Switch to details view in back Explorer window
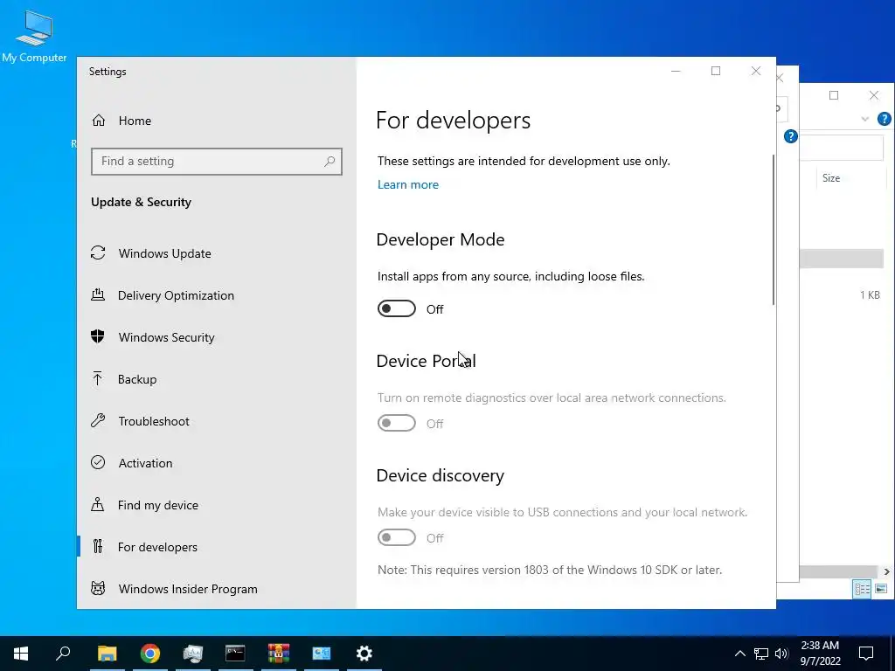This screenshot has height=671, width=895. click(862, 589)
